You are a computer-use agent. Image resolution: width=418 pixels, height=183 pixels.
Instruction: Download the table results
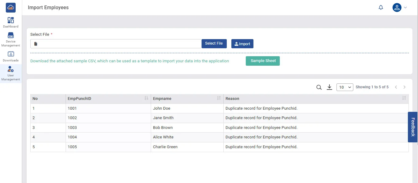coord(329,87)
